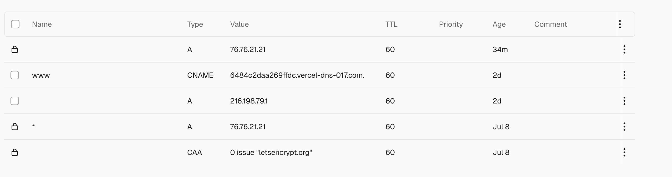This screenshot has height=177, width=672.
Task: Open the three-dot menu in the table header
Action: [x=620, y=24]
